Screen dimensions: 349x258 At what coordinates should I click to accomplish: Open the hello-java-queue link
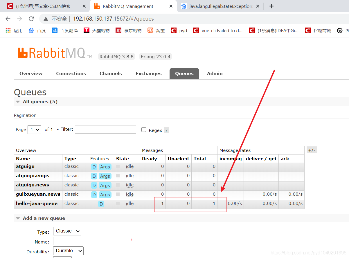37,204
